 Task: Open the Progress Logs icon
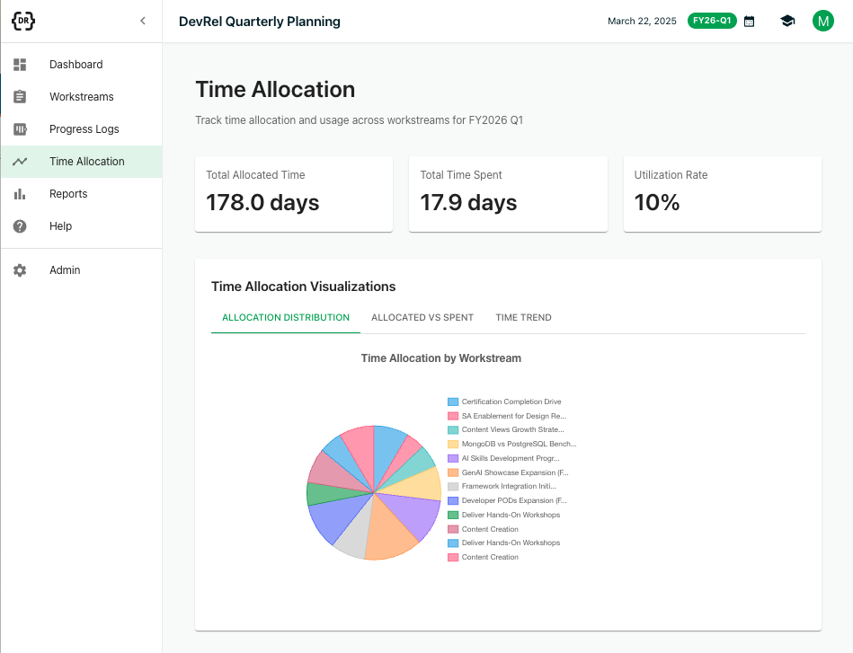click(20, 128)
